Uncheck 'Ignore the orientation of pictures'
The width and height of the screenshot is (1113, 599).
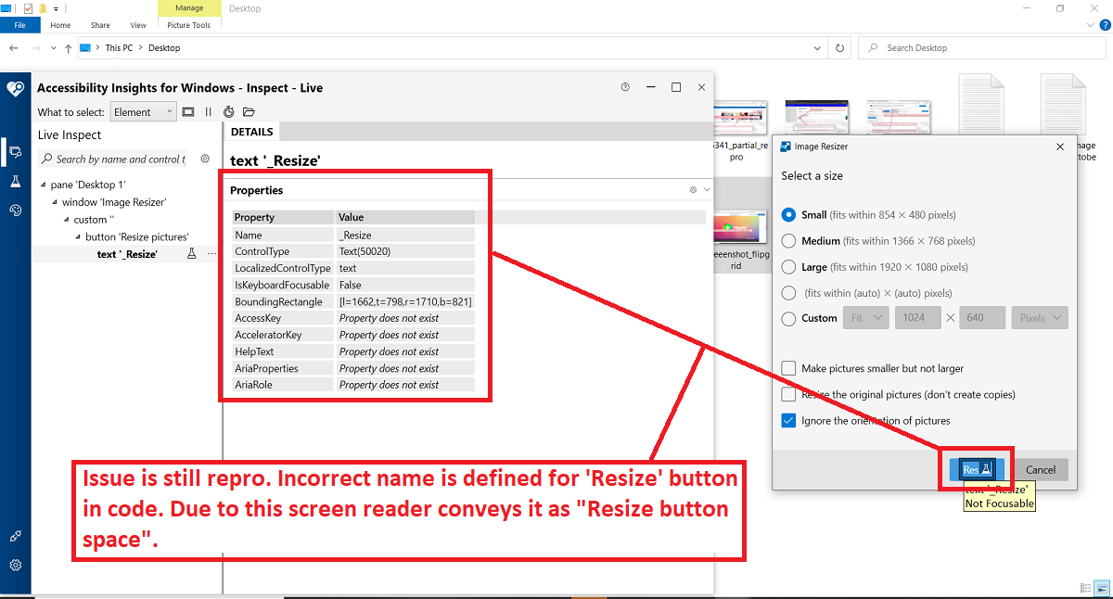tap(789, 420)
